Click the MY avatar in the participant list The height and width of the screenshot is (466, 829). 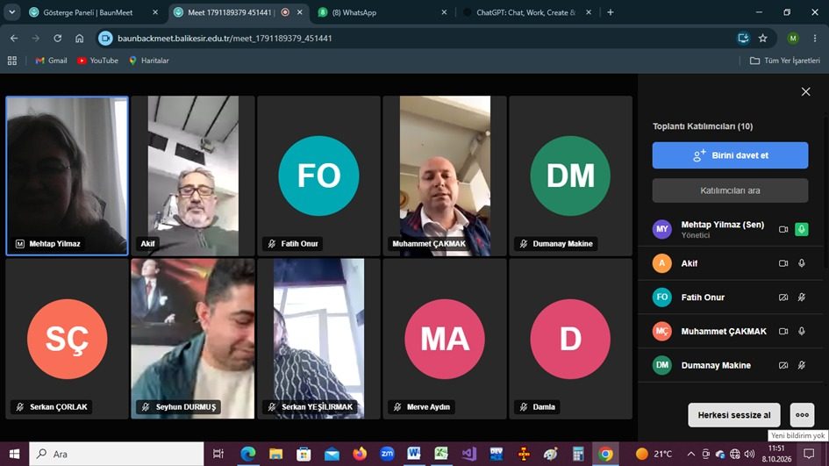[662, 229]
